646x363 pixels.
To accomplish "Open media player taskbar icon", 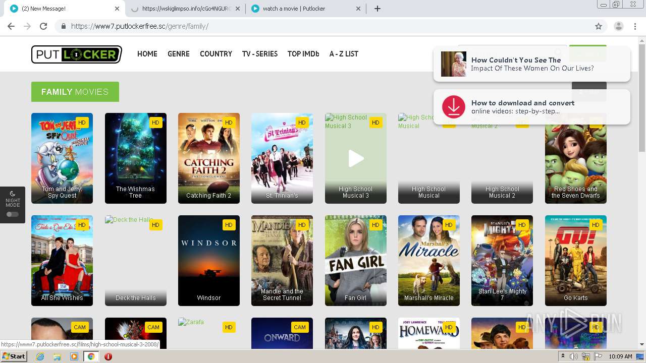I will [74, 356].
